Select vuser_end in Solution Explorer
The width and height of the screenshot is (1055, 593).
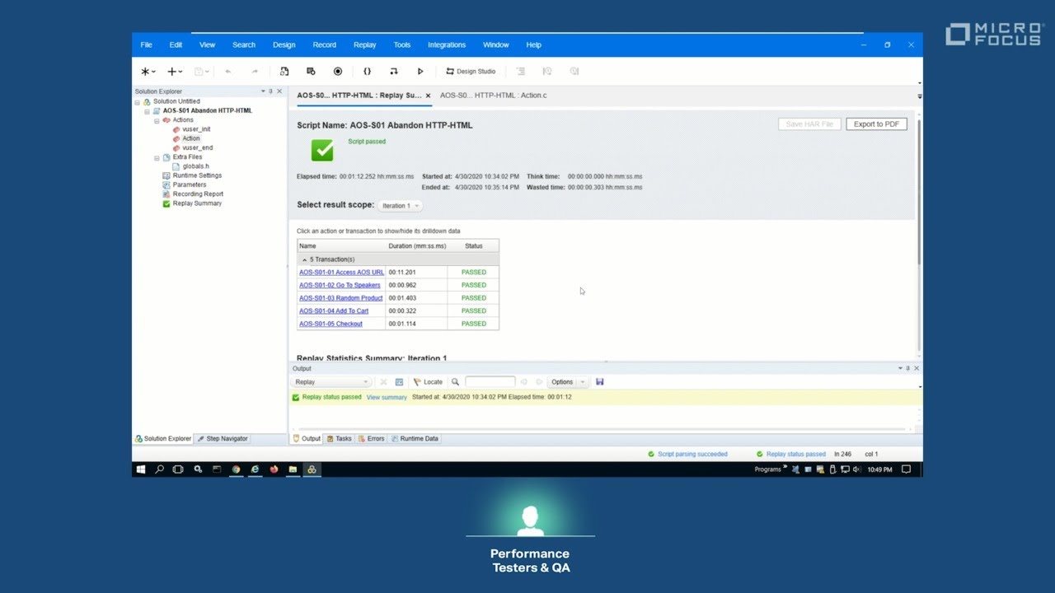(197, 148)
